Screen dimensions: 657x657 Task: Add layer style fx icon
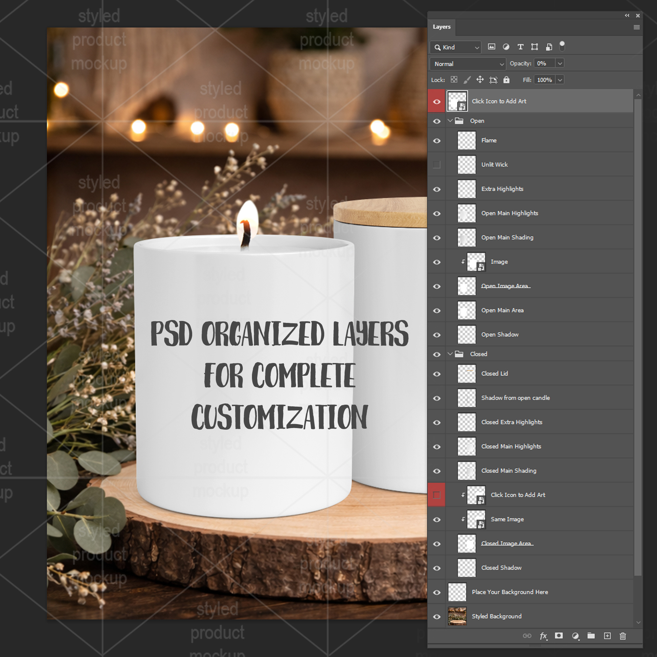pyautogui.click(x=543, y=636)
